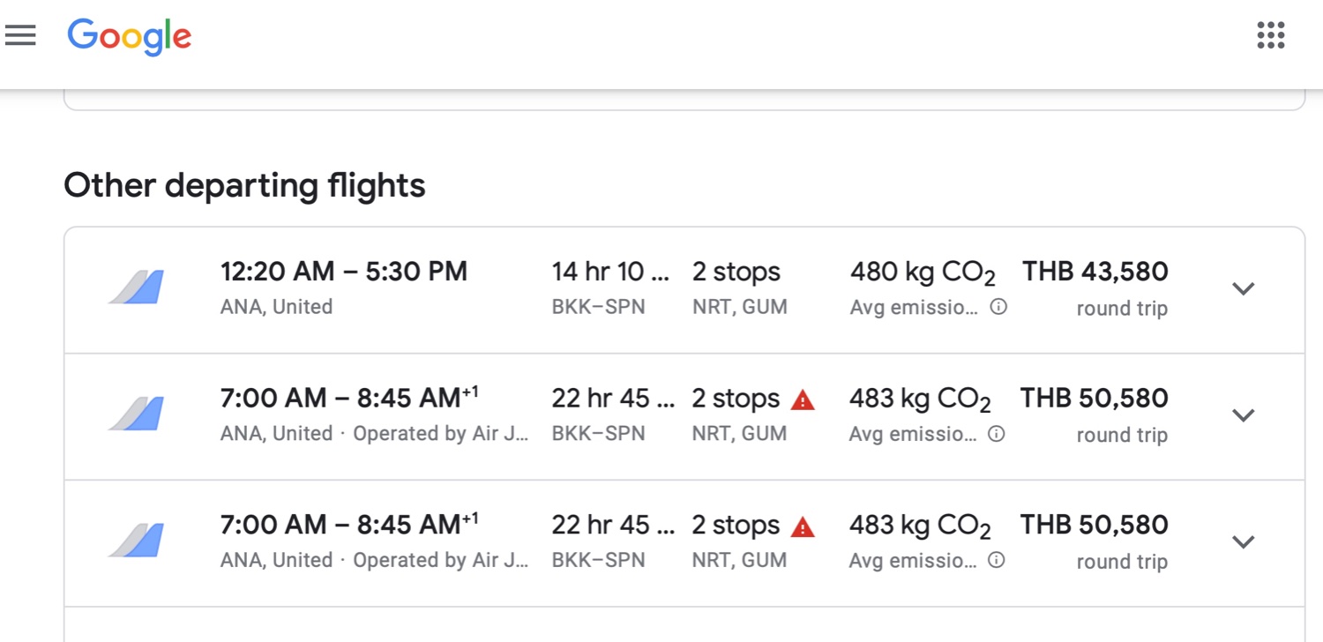Expand the middle THB 50,580 flight details
Screen dimensions: 1323x642
pyautogui.click(x=1244, y=414)
